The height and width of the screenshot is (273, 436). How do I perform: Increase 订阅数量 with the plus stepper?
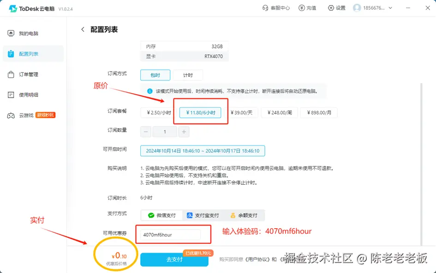(x=184, y=132)
